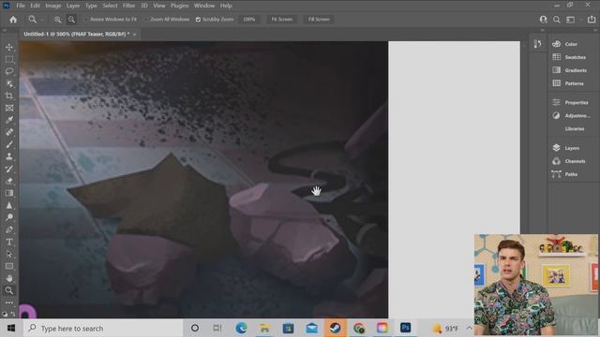This screenshot has height=337, width=600.
Task: Enable Resize Windows to Fit checkbox
Action: pos(86,19)
